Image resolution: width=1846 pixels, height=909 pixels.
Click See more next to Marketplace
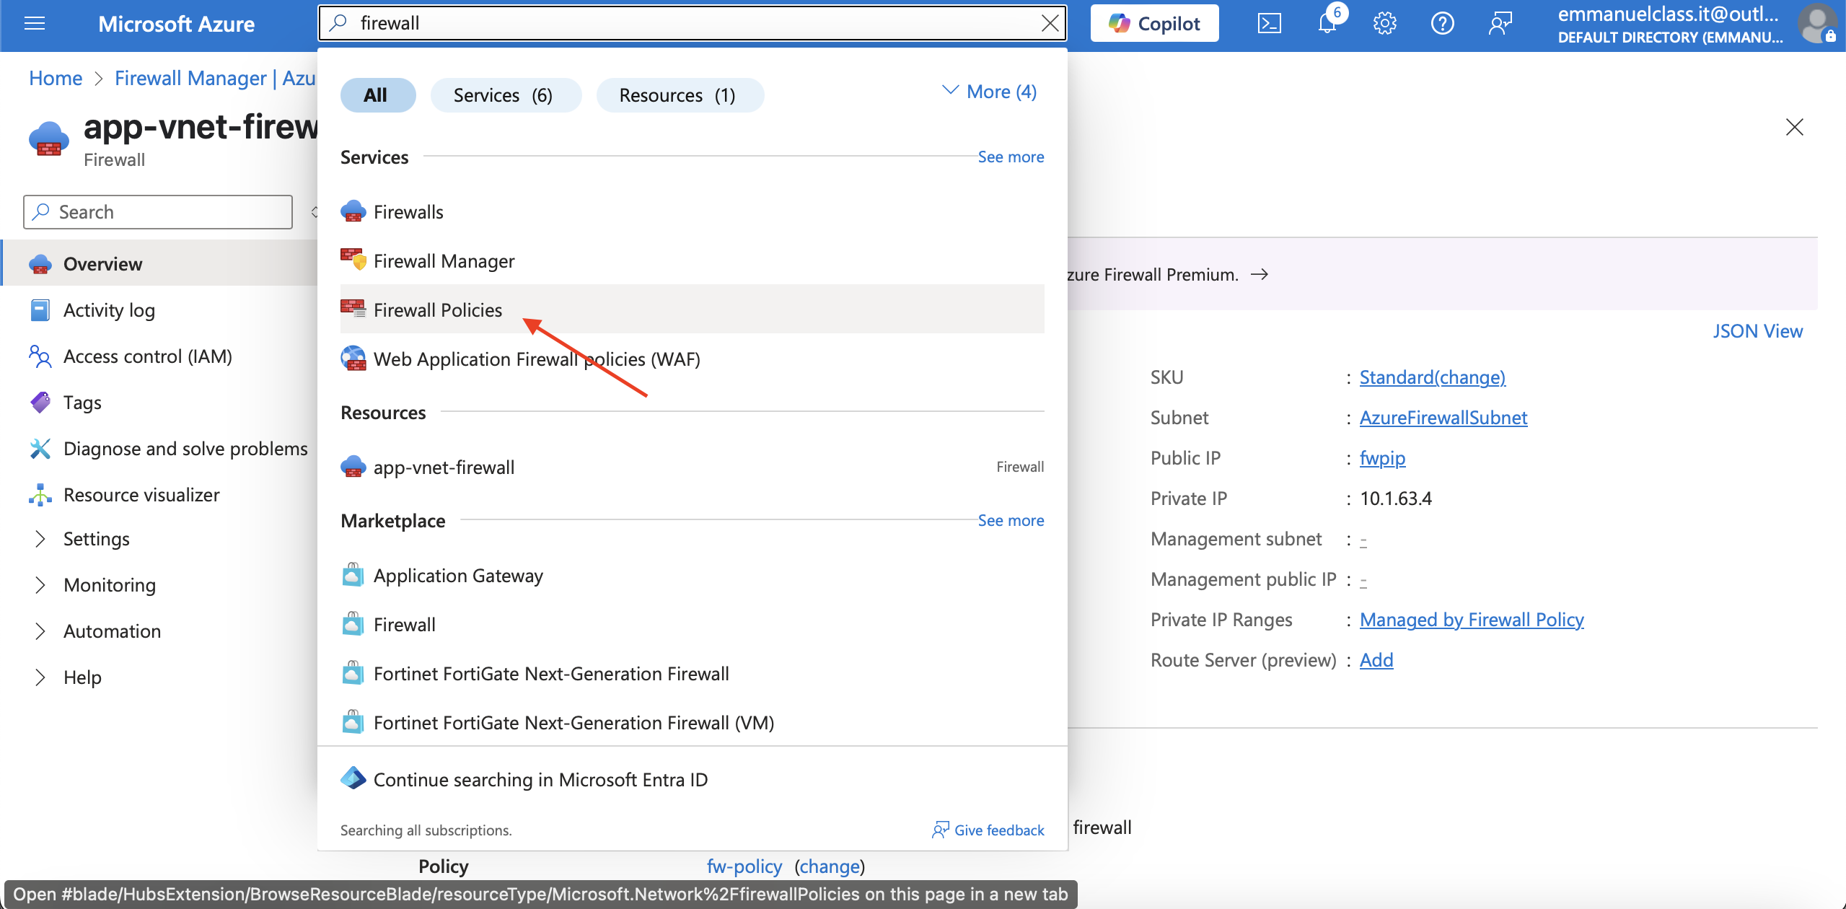pos(1011,520)
